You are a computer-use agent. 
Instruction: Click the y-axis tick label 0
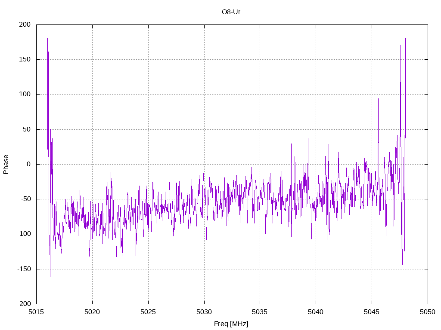tap(29, 164)
